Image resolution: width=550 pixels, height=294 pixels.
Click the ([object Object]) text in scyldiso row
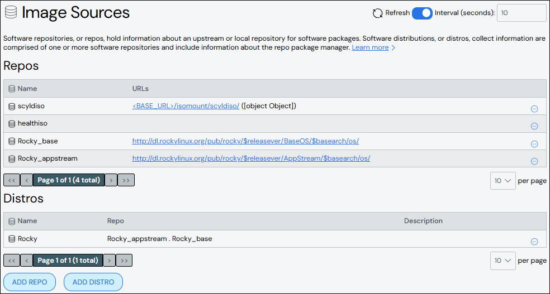(x=269, y=106)
